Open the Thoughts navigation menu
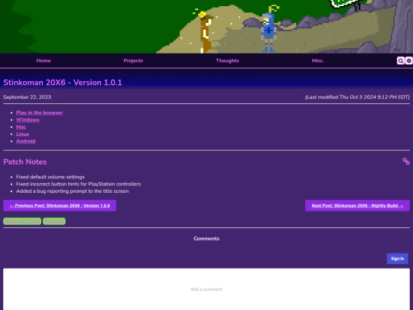 coord(227,60)
